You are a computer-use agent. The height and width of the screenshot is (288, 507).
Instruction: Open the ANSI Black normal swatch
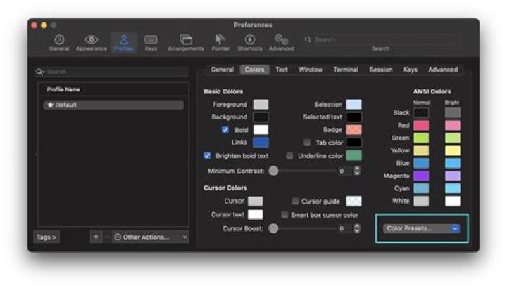coord(421,113)
